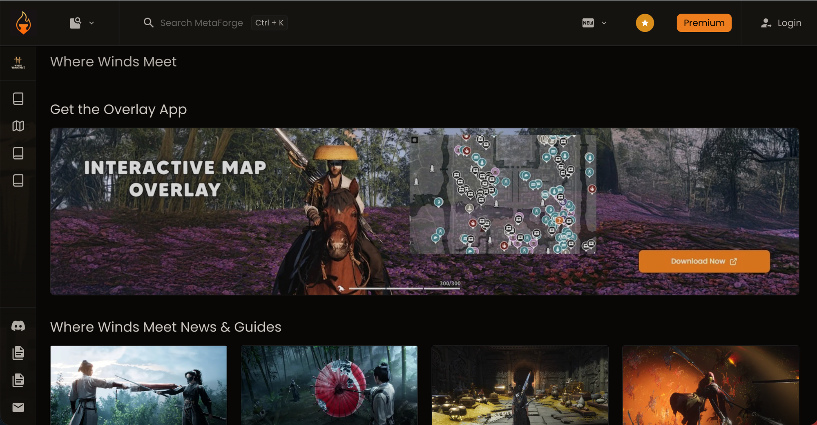Click the "Where Winds Meet" page title
This screenshot has width=817, height=425.
click(x=113, y=62)
